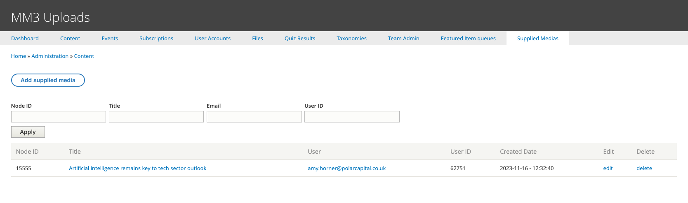Follow the Administration breadcrumb link
The width and height of the screenshot is (688, 203).
point(50,56)
